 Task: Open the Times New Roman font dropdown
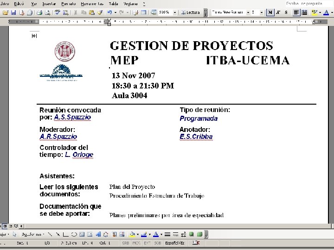(248, 12)
